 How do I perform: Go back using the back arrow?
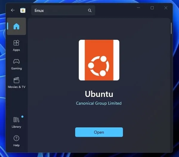point(13,10)
